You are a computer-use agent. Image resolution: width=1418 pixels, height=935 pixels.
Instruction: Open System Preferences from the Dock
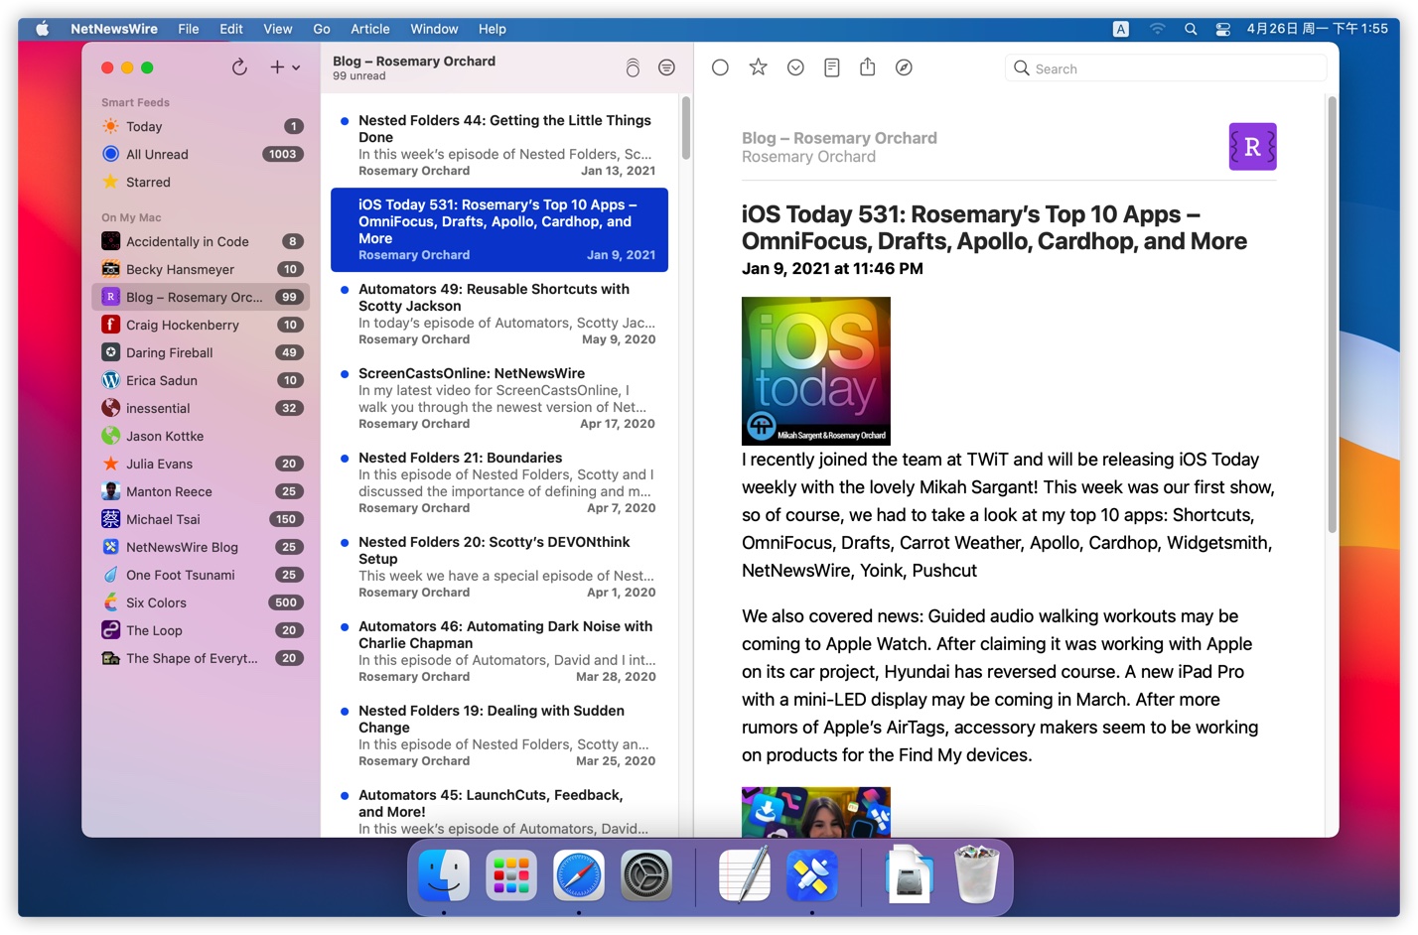coord(646,875)
